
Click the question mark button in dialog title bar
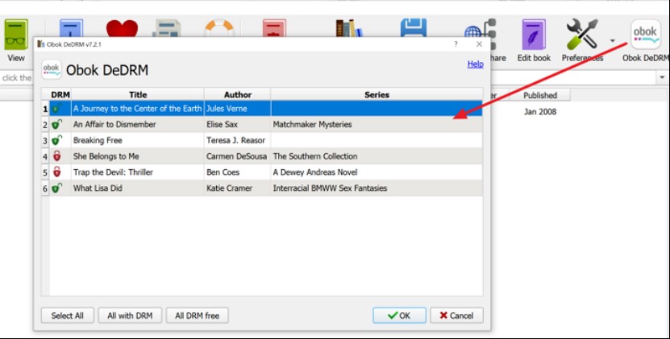click(456, 44)
